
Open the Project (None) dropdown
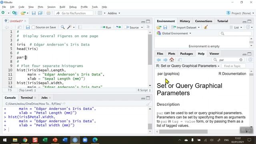click(x=240, y=13)
